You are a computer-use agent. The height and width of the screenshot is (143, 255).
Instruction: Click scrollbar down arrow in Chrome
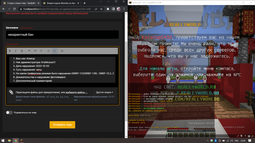(126, 137)
